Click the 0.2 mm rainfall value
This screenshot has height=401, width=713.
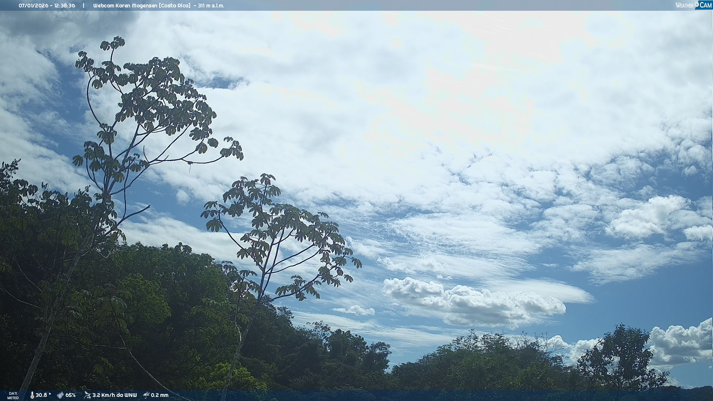[160, 395]
